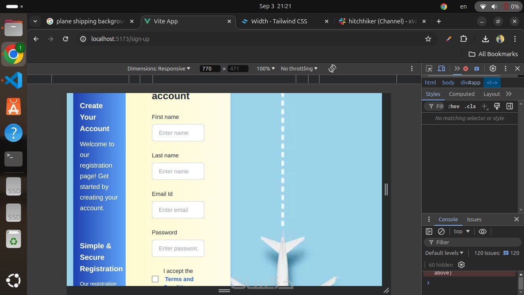Switch to the Console drawer tab

pyautogui.click(x=448, y=219)
